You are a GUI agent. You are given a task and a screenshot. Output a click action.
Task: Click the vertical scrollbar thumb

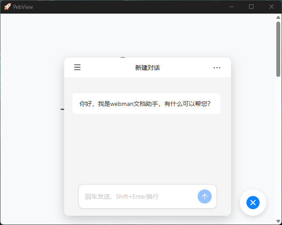pos(278,48)
